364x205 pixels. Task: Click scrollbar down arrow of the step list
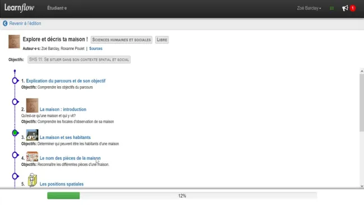click(x=362, y=186)
